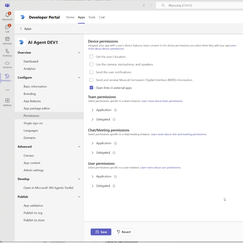This screenshot has height=243, width=243.
Task: Open the Kalendarz calendar icon
Action: coord(7,39)
